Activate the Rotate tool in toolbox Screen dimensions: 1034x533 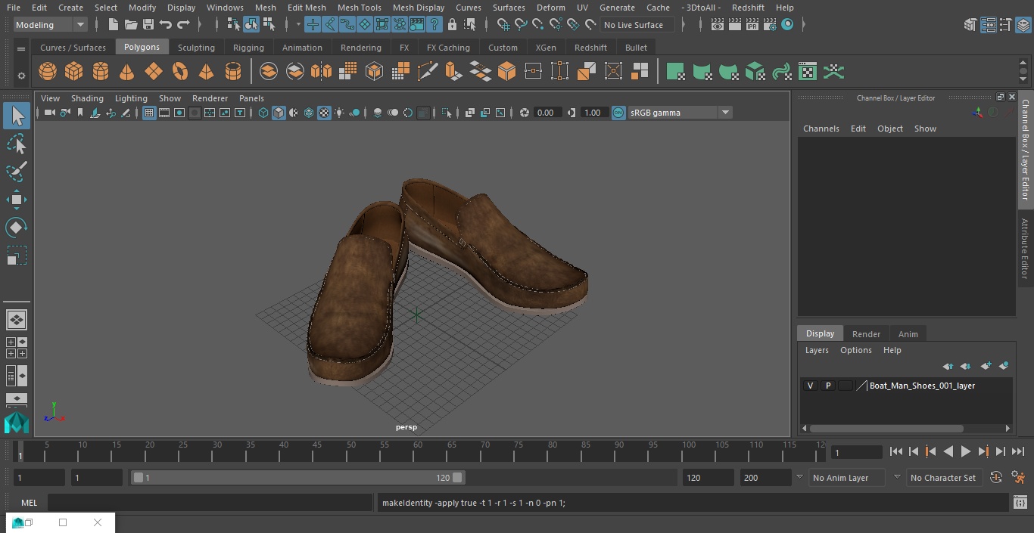point(16,228)
